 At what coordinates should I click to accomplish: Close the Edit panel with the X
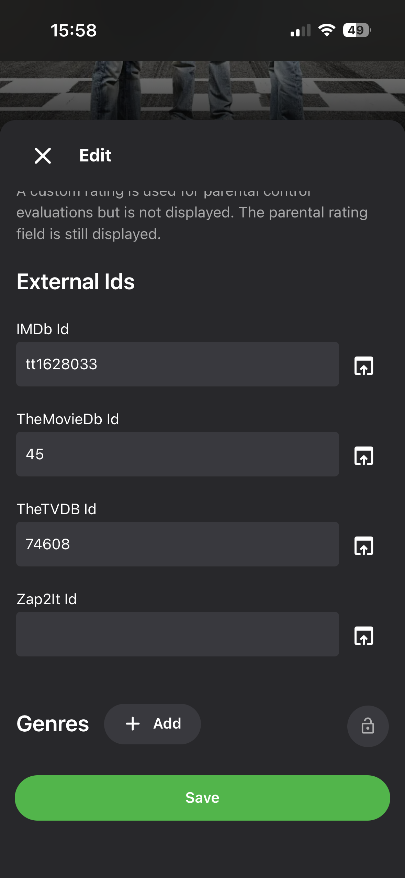coord(43,156)
